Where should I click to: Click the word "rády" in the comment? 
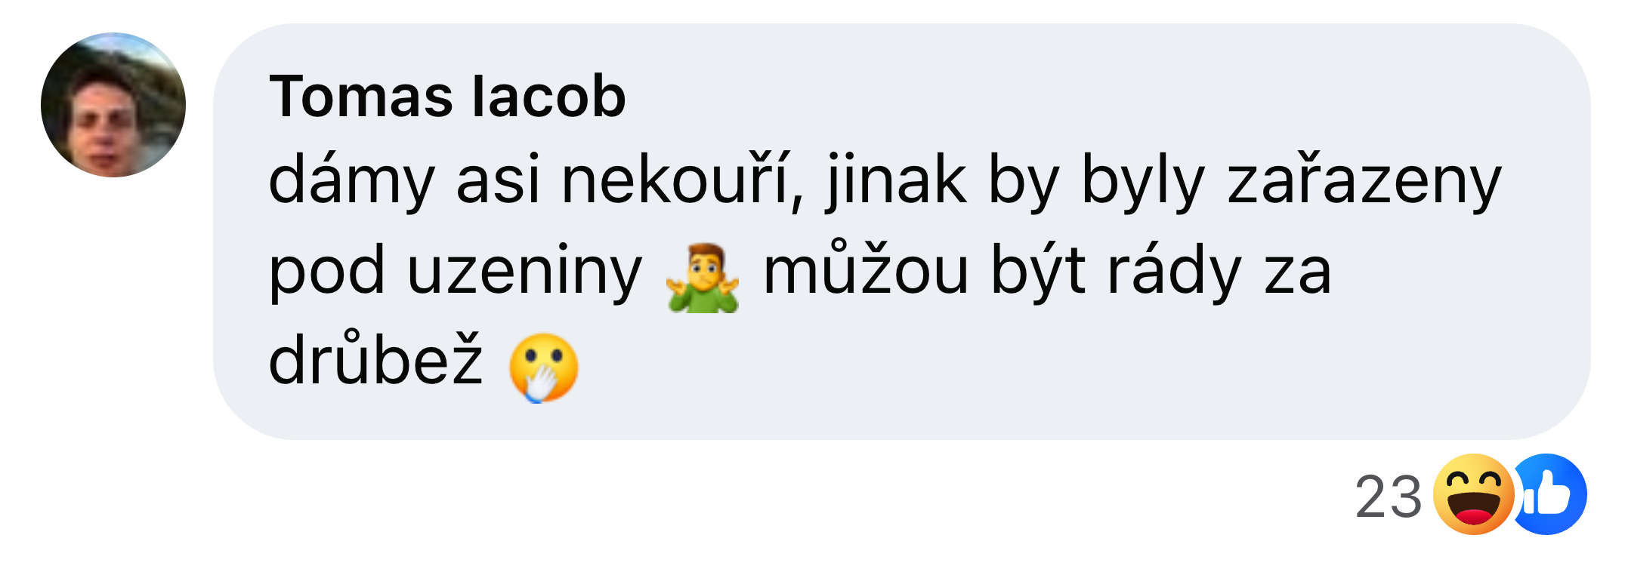pyautogui.click(x=1174, y=271)
